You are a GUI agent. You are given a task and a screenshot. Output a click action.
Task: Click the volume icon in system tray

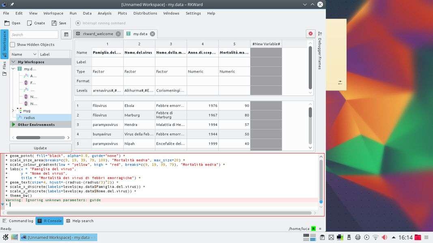click(384, 237)
